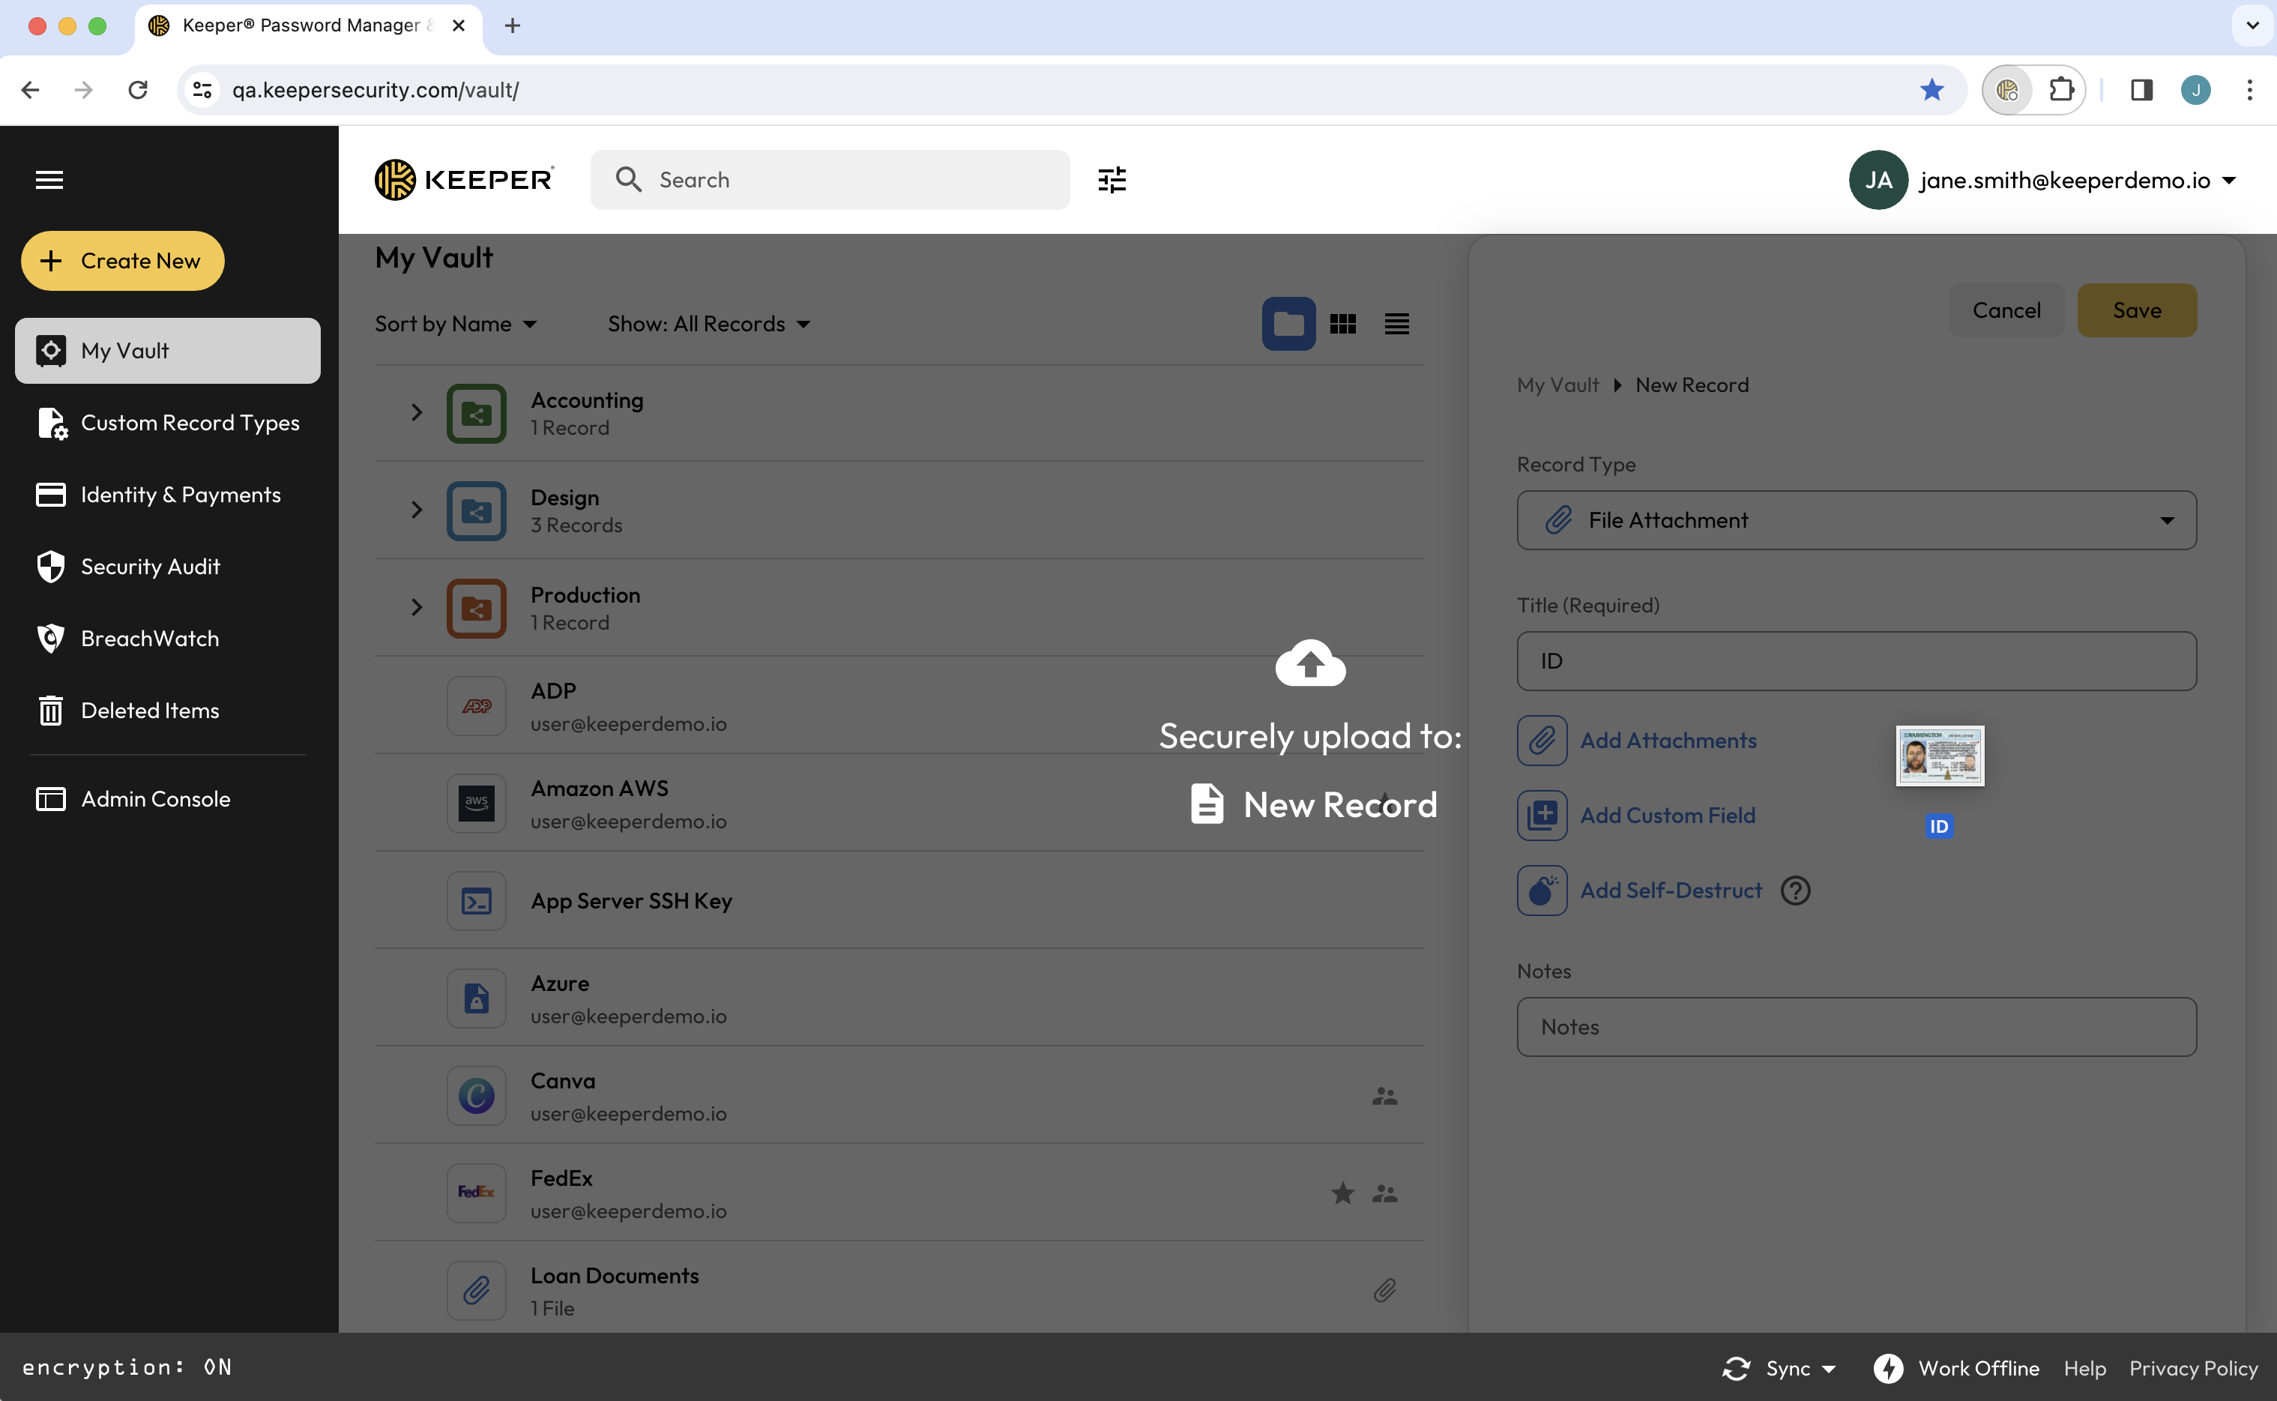Image resolution: width=2277 pixels, height=1401 pixels.
Task: Click the hamburger menu icon in the sidebar
Action: pos(50,180)
